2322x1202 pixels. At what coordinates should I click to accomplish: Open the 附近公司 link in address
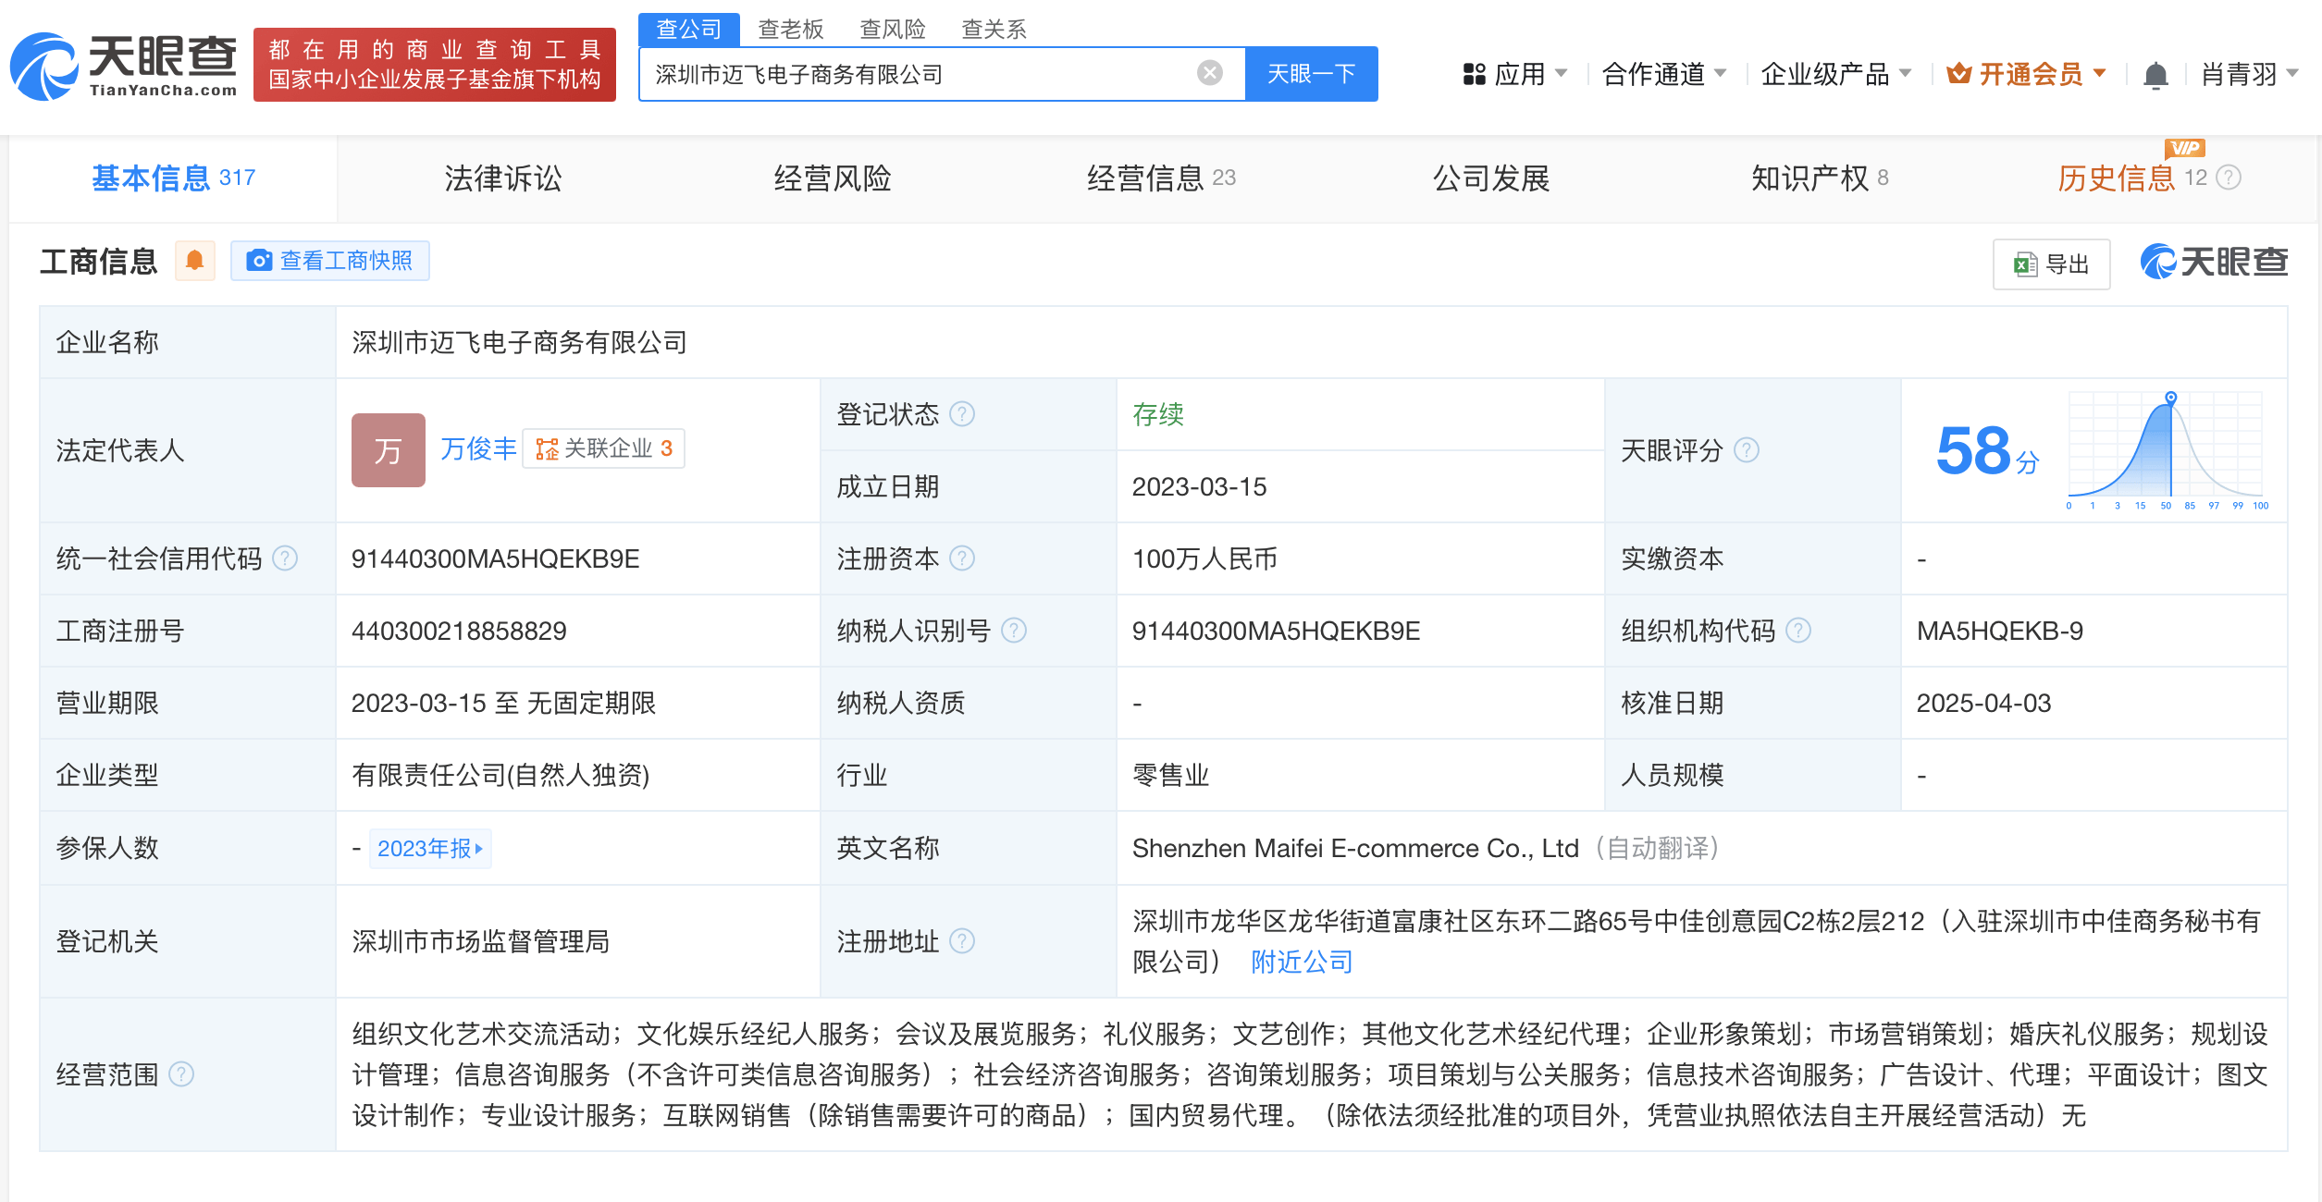coord(1301,963)
